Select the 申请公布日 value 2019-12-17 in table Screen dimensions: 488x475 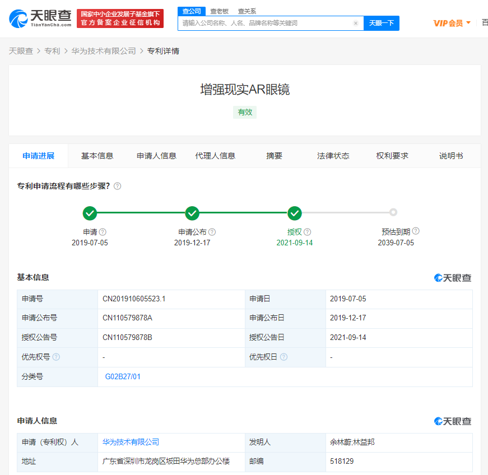[348, 318]
